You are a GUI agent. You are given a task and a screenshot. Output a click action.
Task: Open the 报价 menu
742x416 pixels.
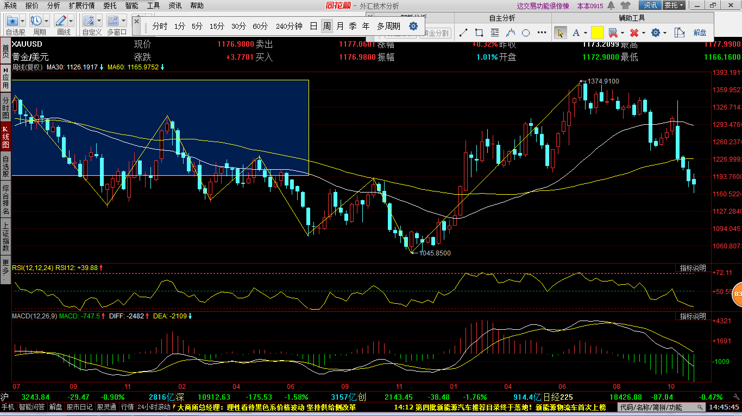[32, 5]
